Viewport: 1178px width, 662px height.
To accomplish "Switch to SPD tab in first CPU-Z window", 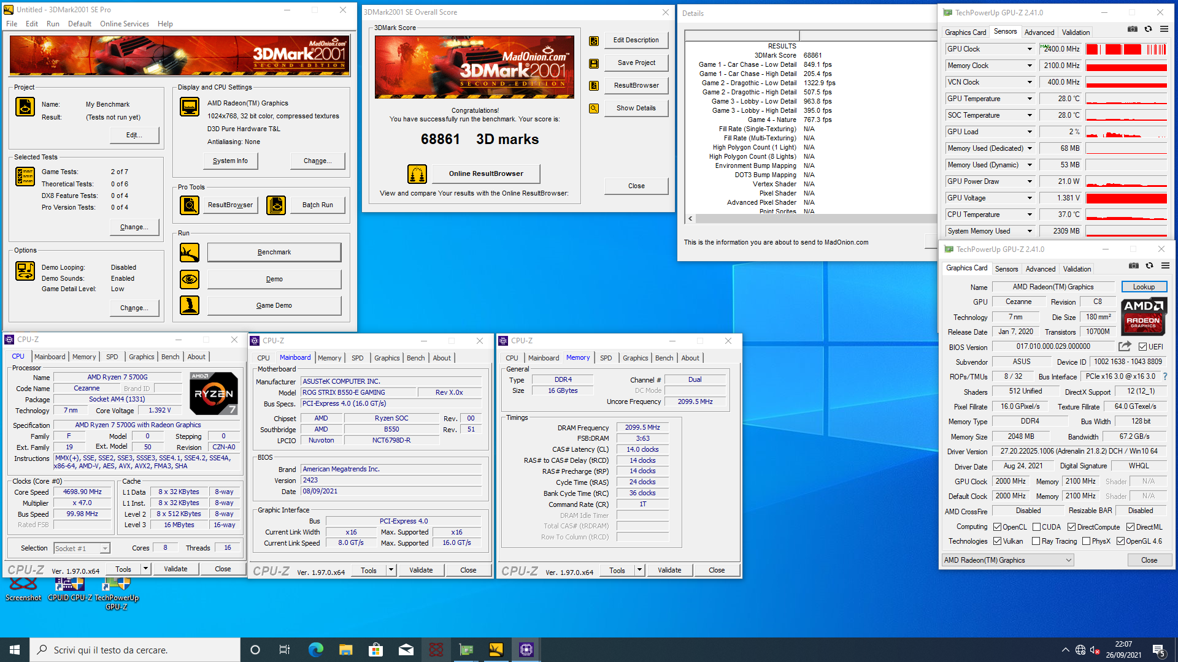I will click(112, 357).
